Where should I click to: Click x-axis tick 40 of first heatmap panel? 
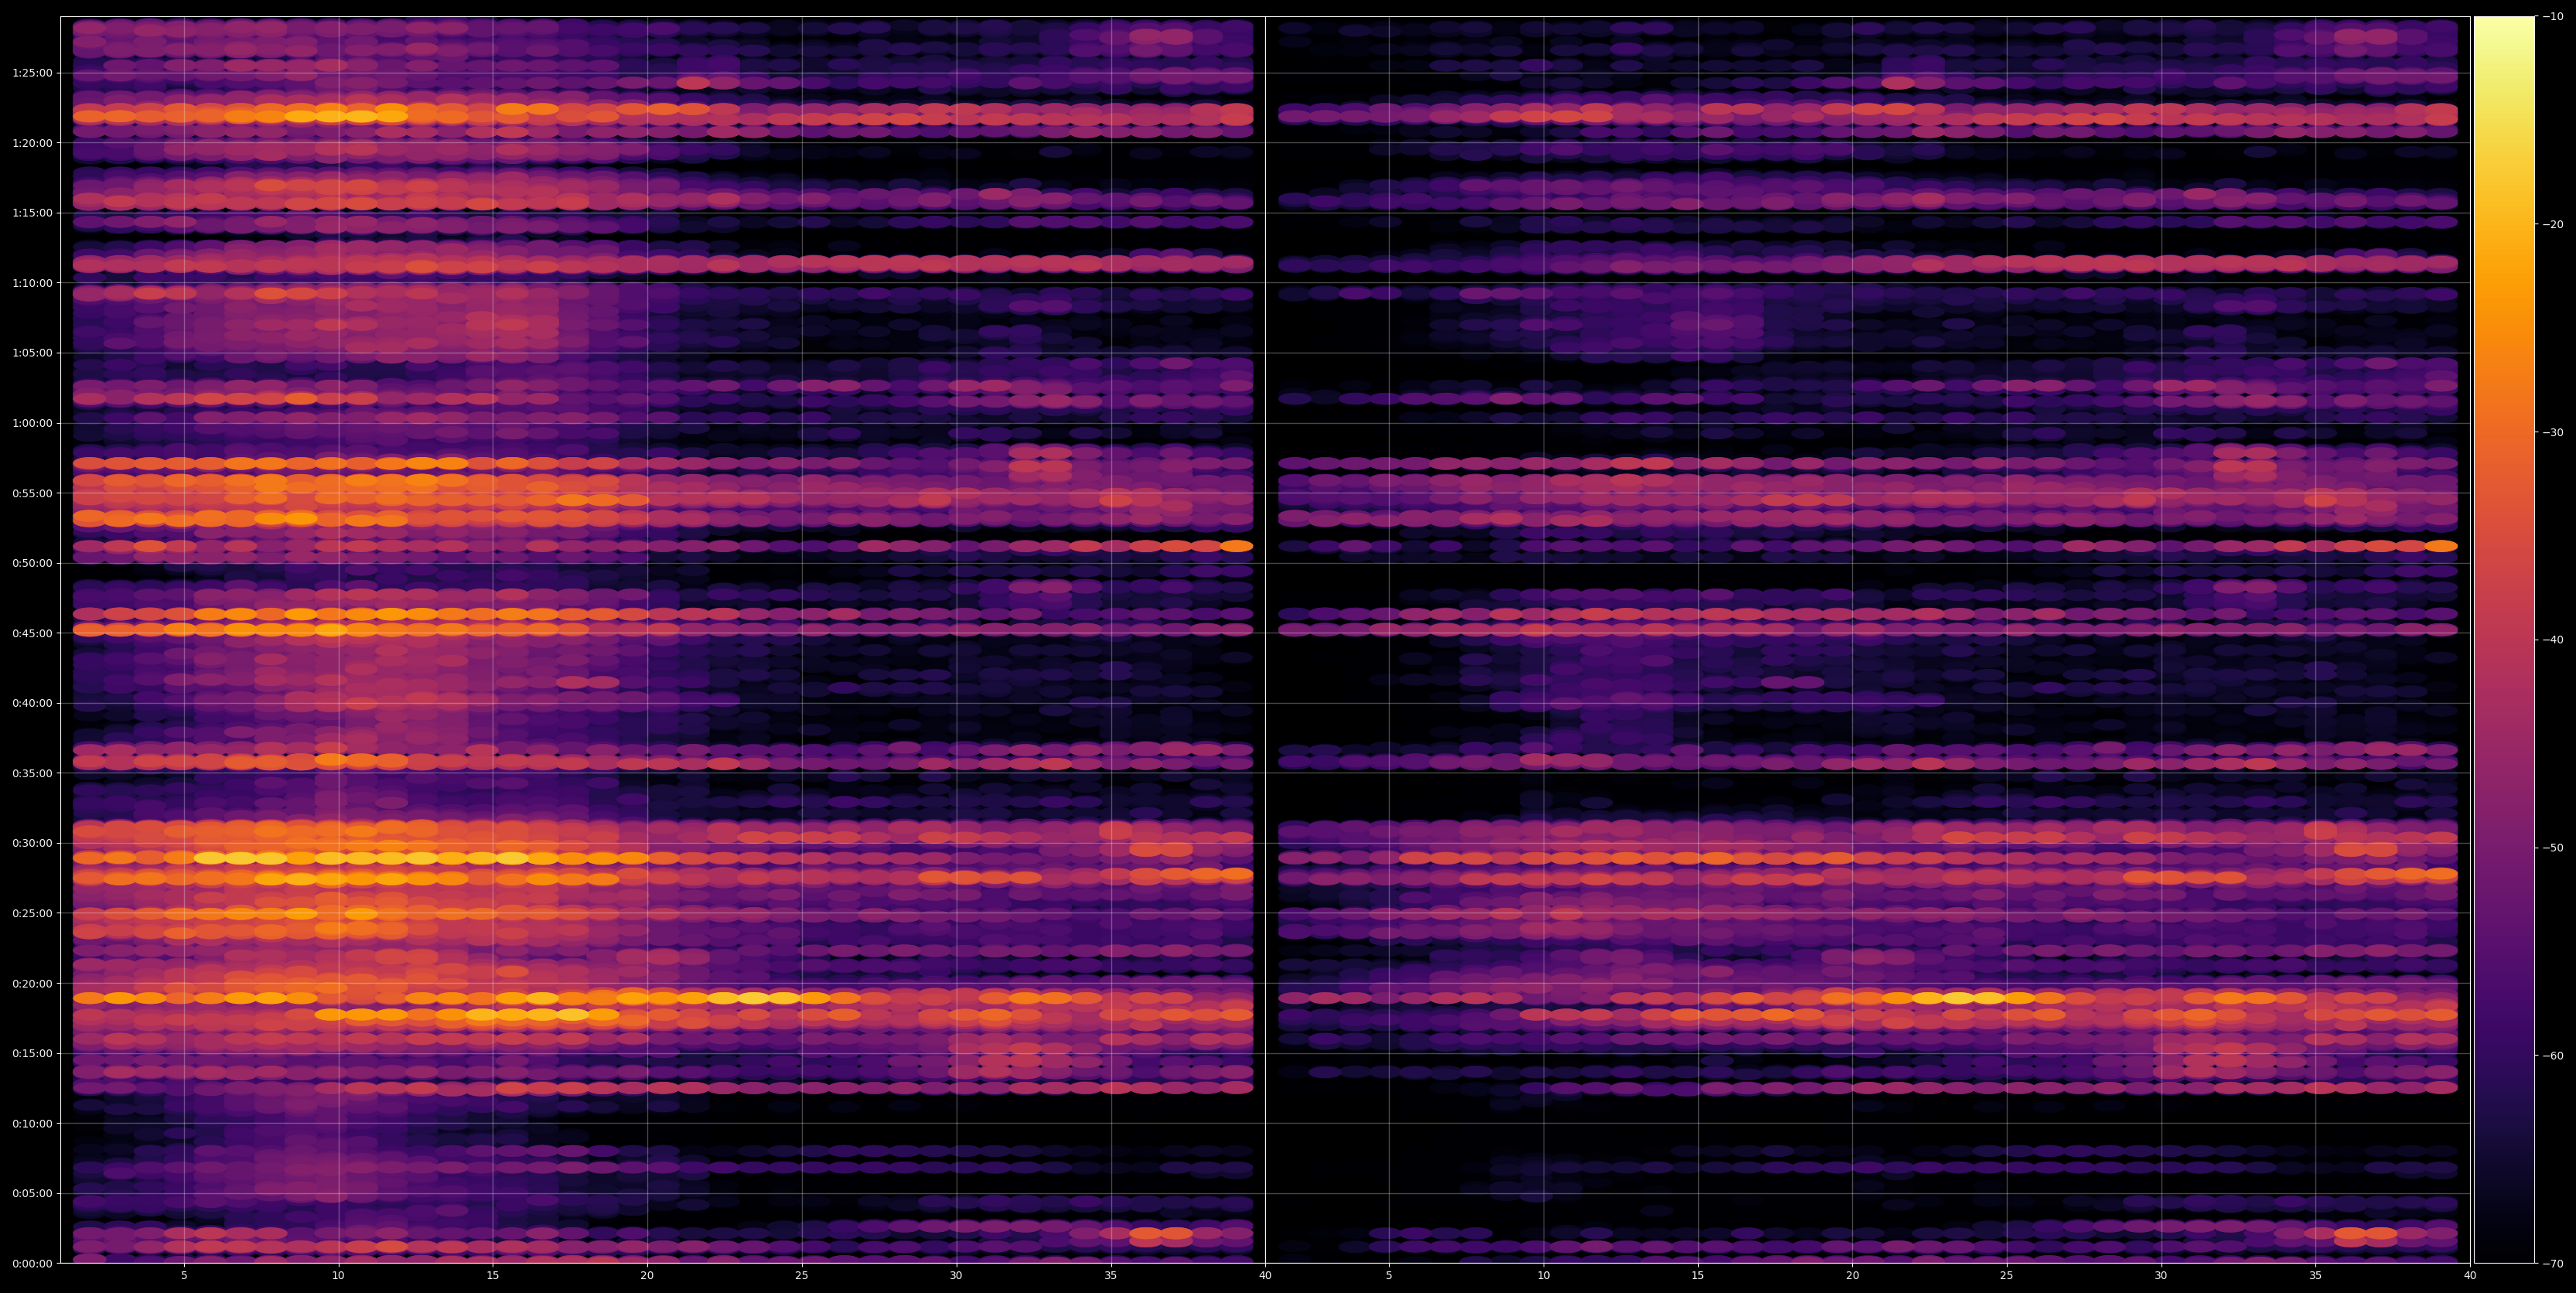(1265, 1276)
